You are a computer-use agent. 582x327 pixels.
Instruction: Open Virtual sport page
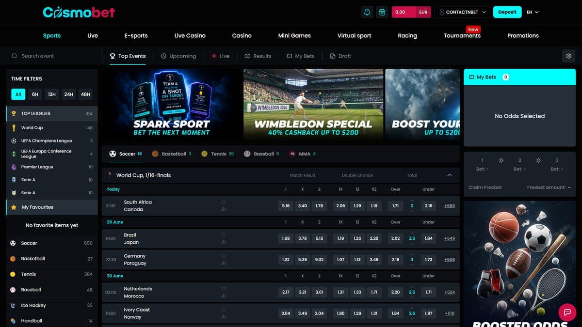click(354, 36)
